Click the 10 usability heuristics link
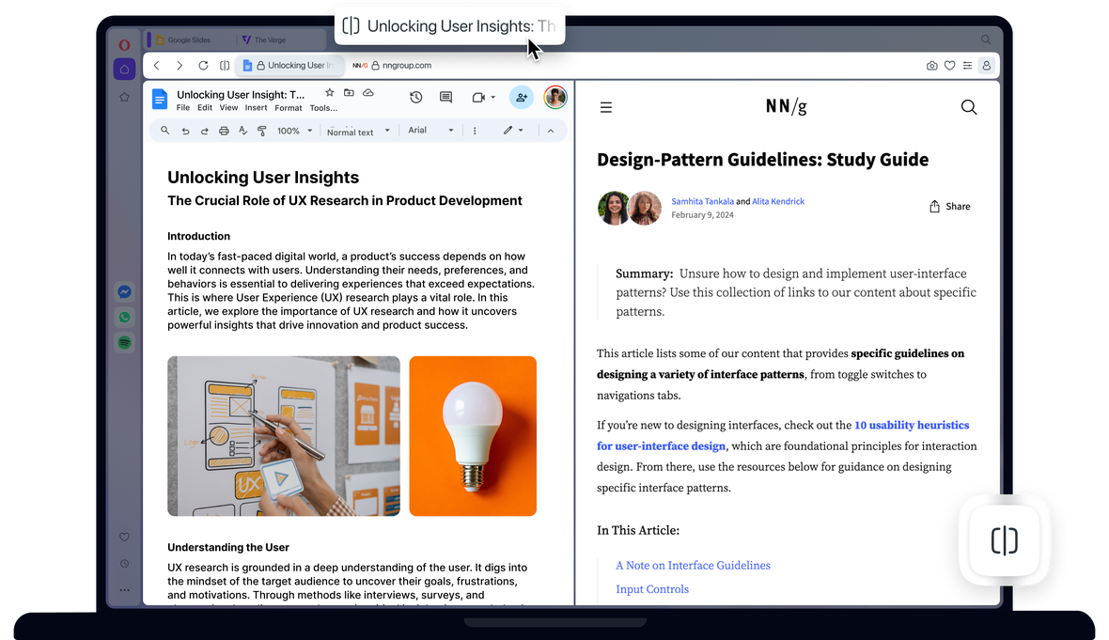Screen dimensions: 1109x640 coord(911,425)
